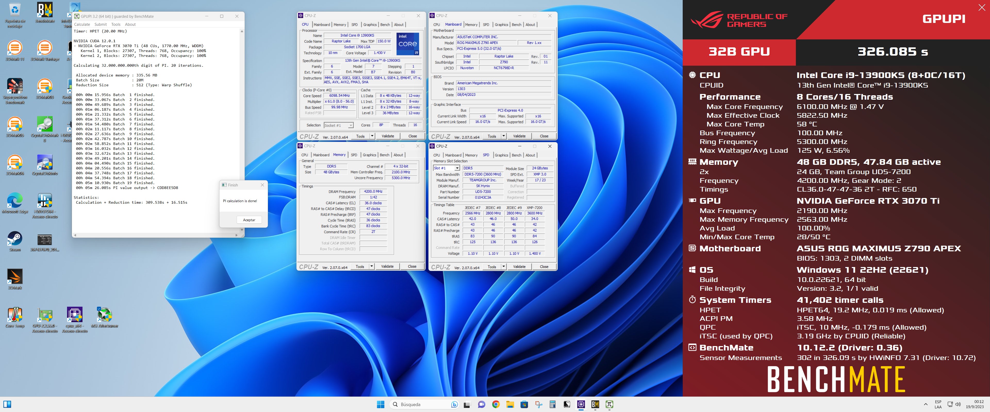Switch to Bench tab in the CPU-Z CPU window
Screen dimensions: 990x412
point(385,24)
